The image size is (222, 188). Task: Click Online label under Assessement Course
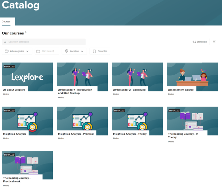pyautogui.click(x=171, y=94)
